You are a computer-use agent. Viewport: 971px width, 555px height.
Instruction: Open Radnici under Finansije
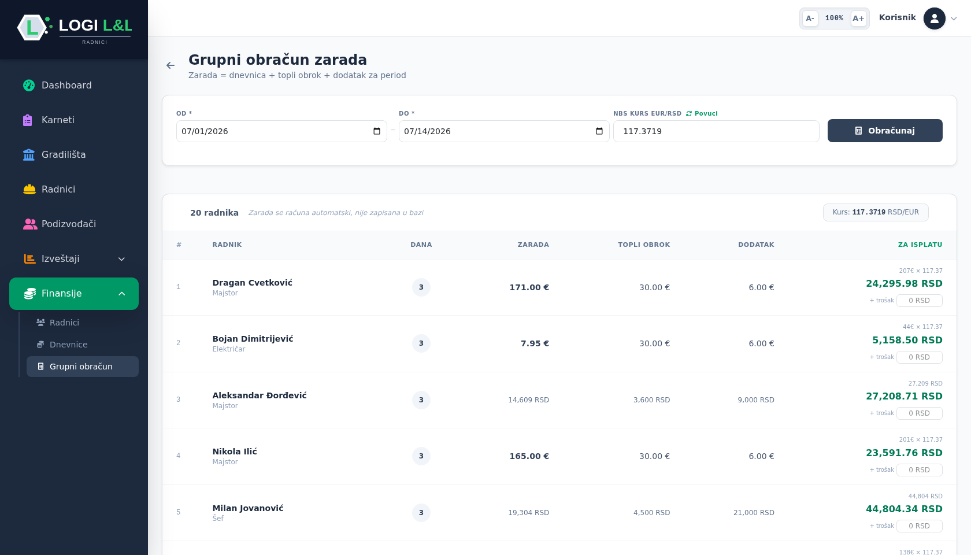(x=83, y=323)
